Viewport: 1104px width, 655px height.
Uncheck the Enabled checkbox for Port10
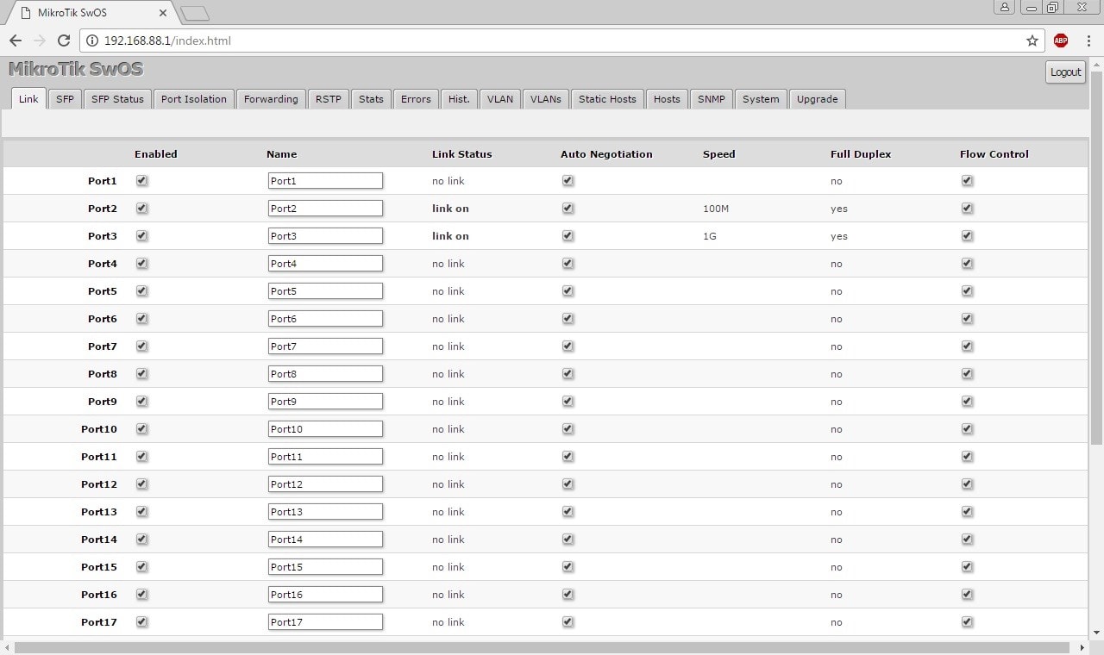click(x=142, y=429)
